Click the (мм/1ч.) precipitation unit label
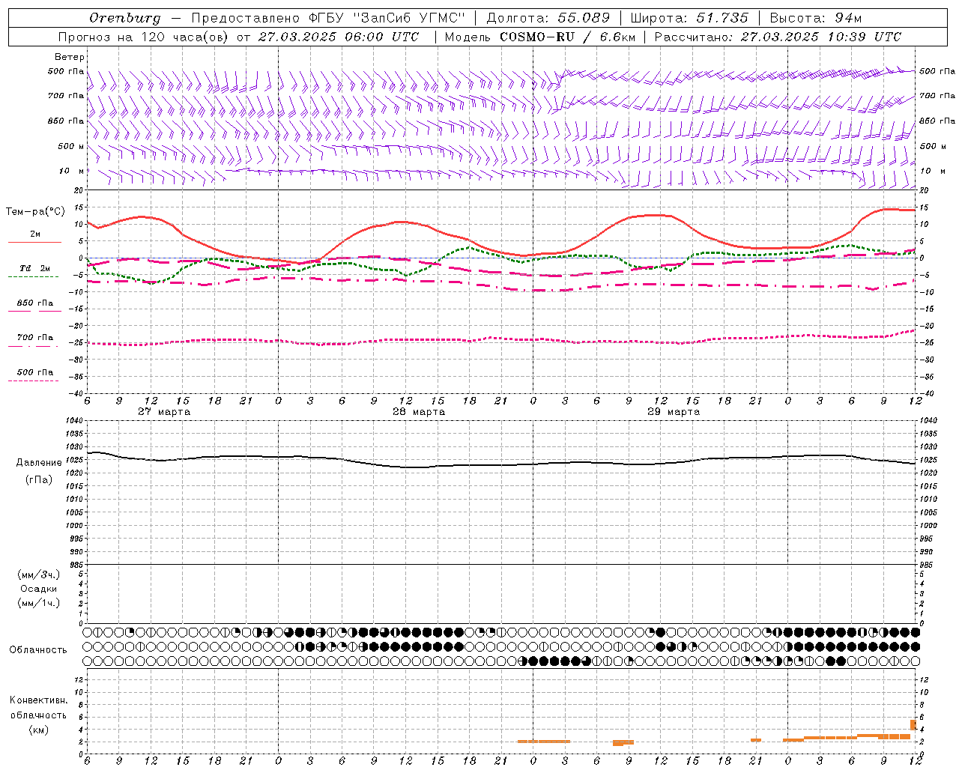The image size is (959, 767). pyautogui.click(x=39, y=603)
